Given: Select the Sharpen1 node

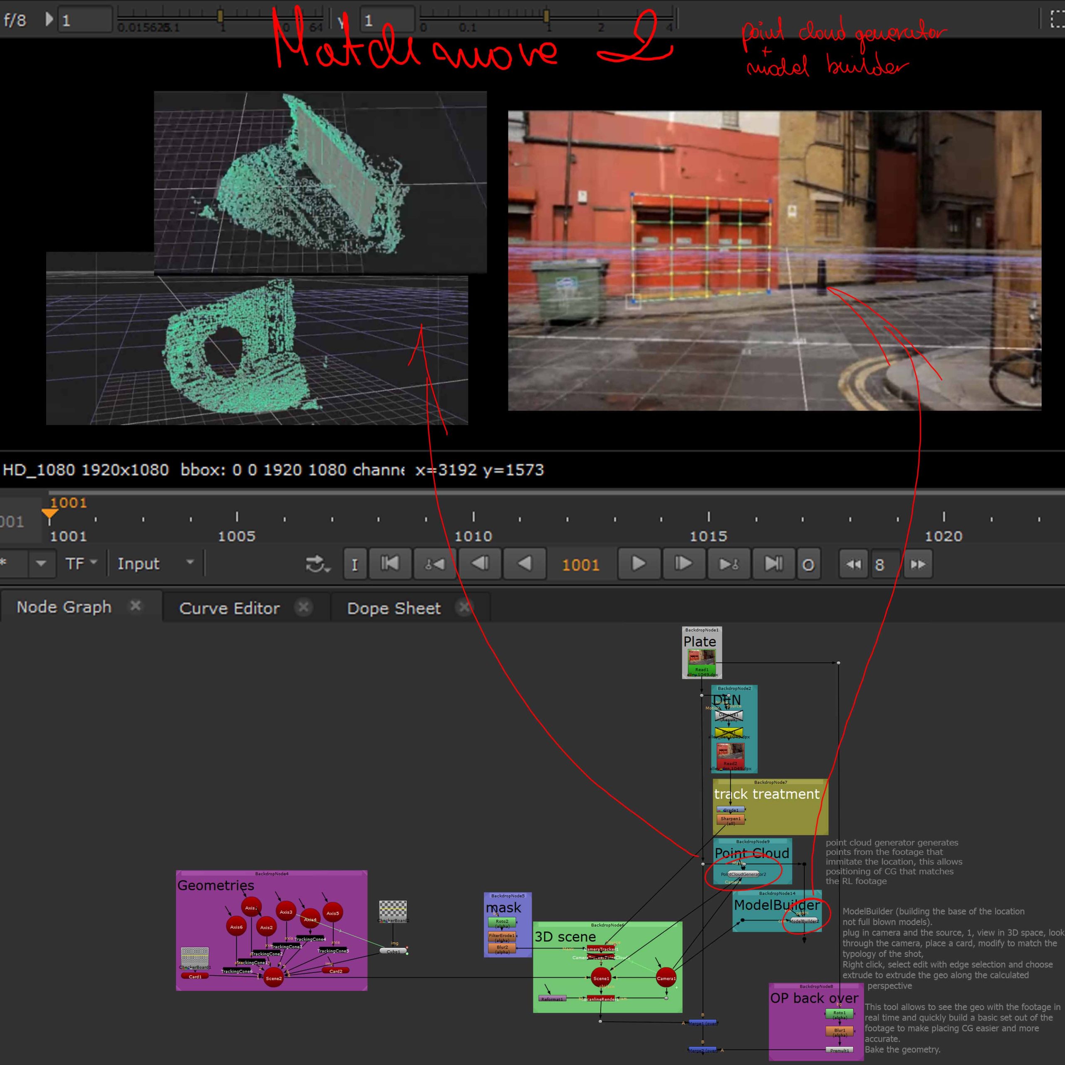Looking at the screenshot, I should [x=731, y=820].
